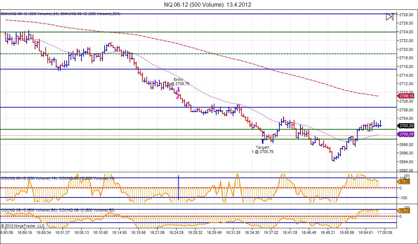
Task: Click the 16:34:30 time axis label
Action: 252,232
